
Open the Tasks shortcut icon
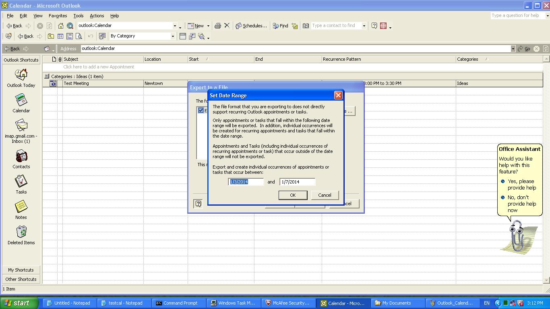click(x=21, y=181)
